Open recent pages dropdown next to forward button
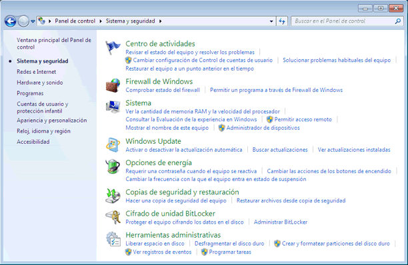Image resolution: width=408 pixels, height=265 pixels. [33, 21]
